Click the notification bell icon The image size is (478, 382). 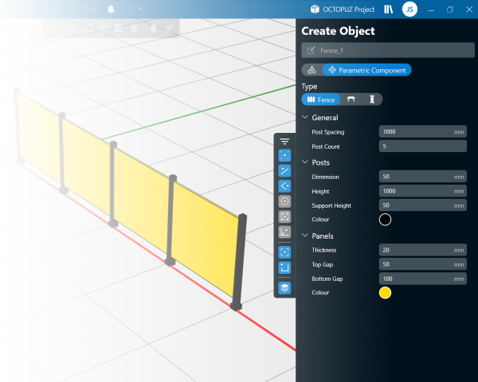[110, 10]
